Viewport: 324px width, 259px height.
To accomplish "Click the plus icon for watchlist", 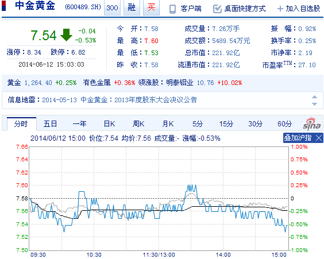I will 280,9.
